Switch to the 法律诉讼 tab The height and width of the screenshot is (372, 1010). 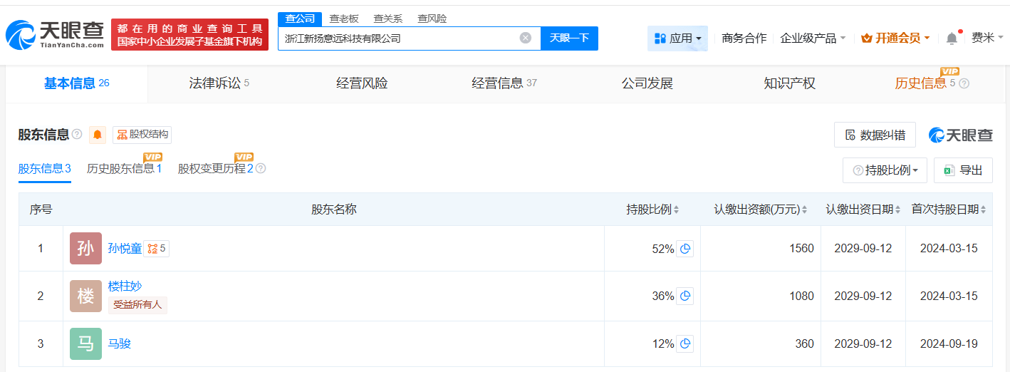[x=219, y=83]
